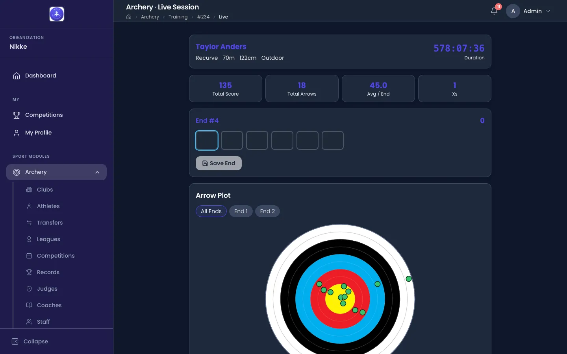The height and width of the screenshot is (354, 567).
Task: Open the Admin user dropdown chevron
Action: [x=548, y=11]
